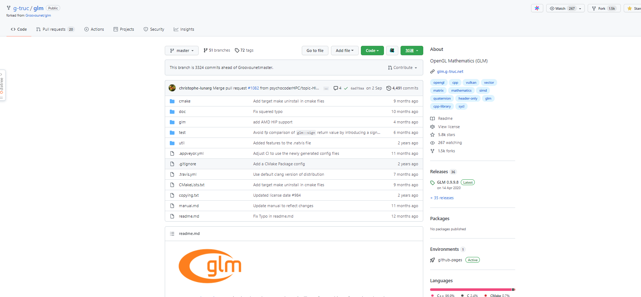Click the green commit status checkmark
The height and width of the screenshot is (297, 641).
tap(346, 88)
